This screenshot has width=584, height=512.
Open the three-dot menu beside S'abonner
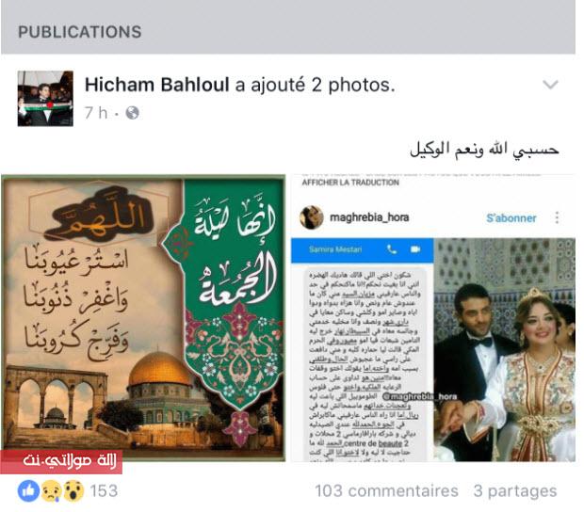(557, 217)
